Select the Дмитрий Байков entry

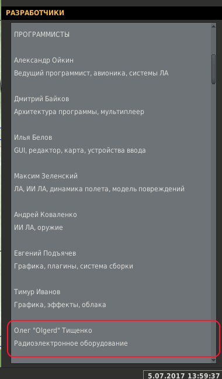[41, 99]
